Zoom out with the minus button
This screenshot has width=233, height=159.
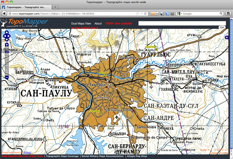click(7, 77)
